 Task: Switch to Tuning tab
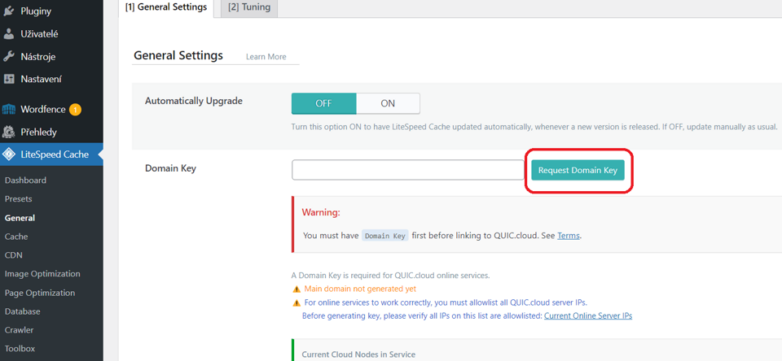point(249,7)
